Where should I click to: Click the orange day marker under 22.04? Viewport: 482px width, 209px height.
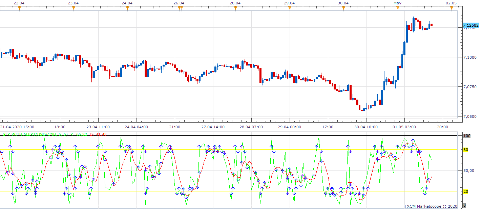20,8
